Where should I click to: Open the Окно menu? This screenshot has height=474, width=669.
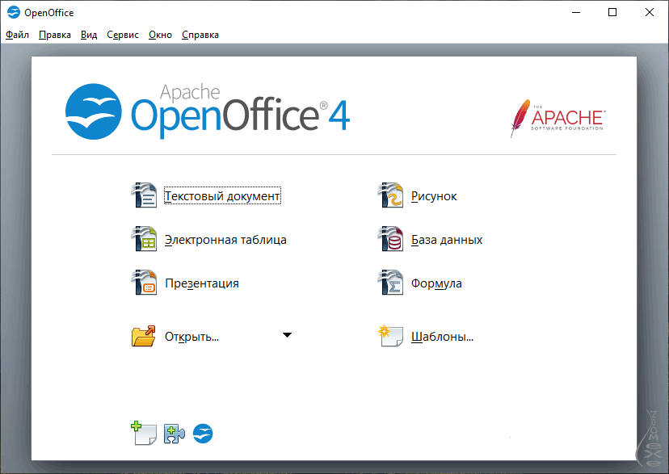pos(160,35)
